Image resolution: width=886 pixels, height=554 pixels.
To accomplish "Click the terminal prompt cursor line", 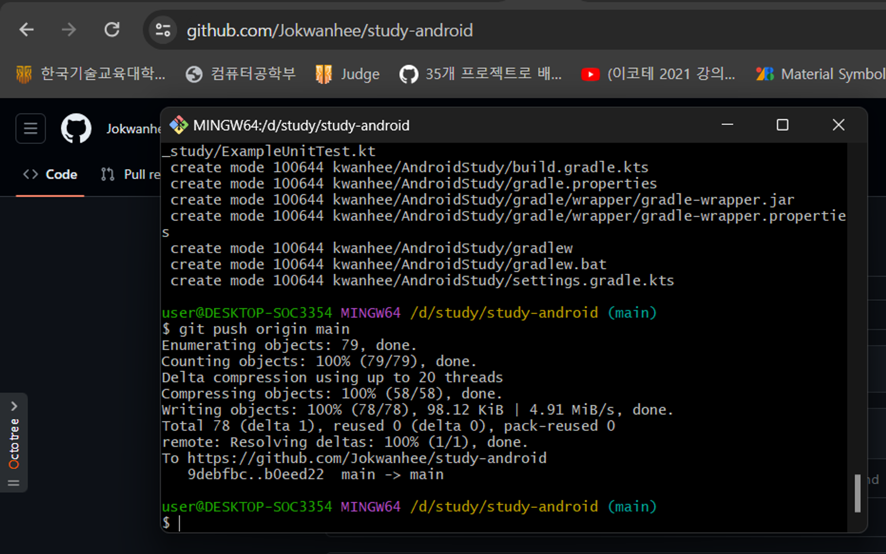I will [172, 523].
